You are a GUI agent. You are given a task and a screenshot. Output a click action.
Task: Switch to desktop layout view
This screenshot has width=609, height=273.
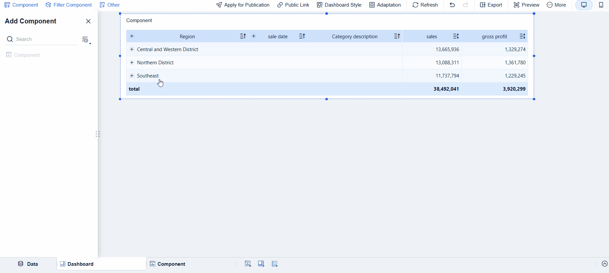click(x=584, y=5)
